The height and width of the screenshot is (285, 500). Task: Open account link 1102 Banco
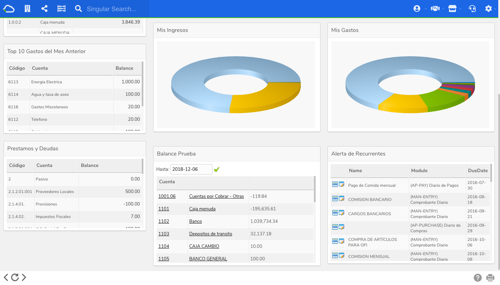click(x=164, y=221)
